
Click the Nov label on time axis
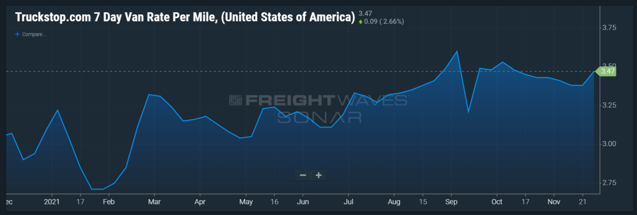tap(553, 202)
